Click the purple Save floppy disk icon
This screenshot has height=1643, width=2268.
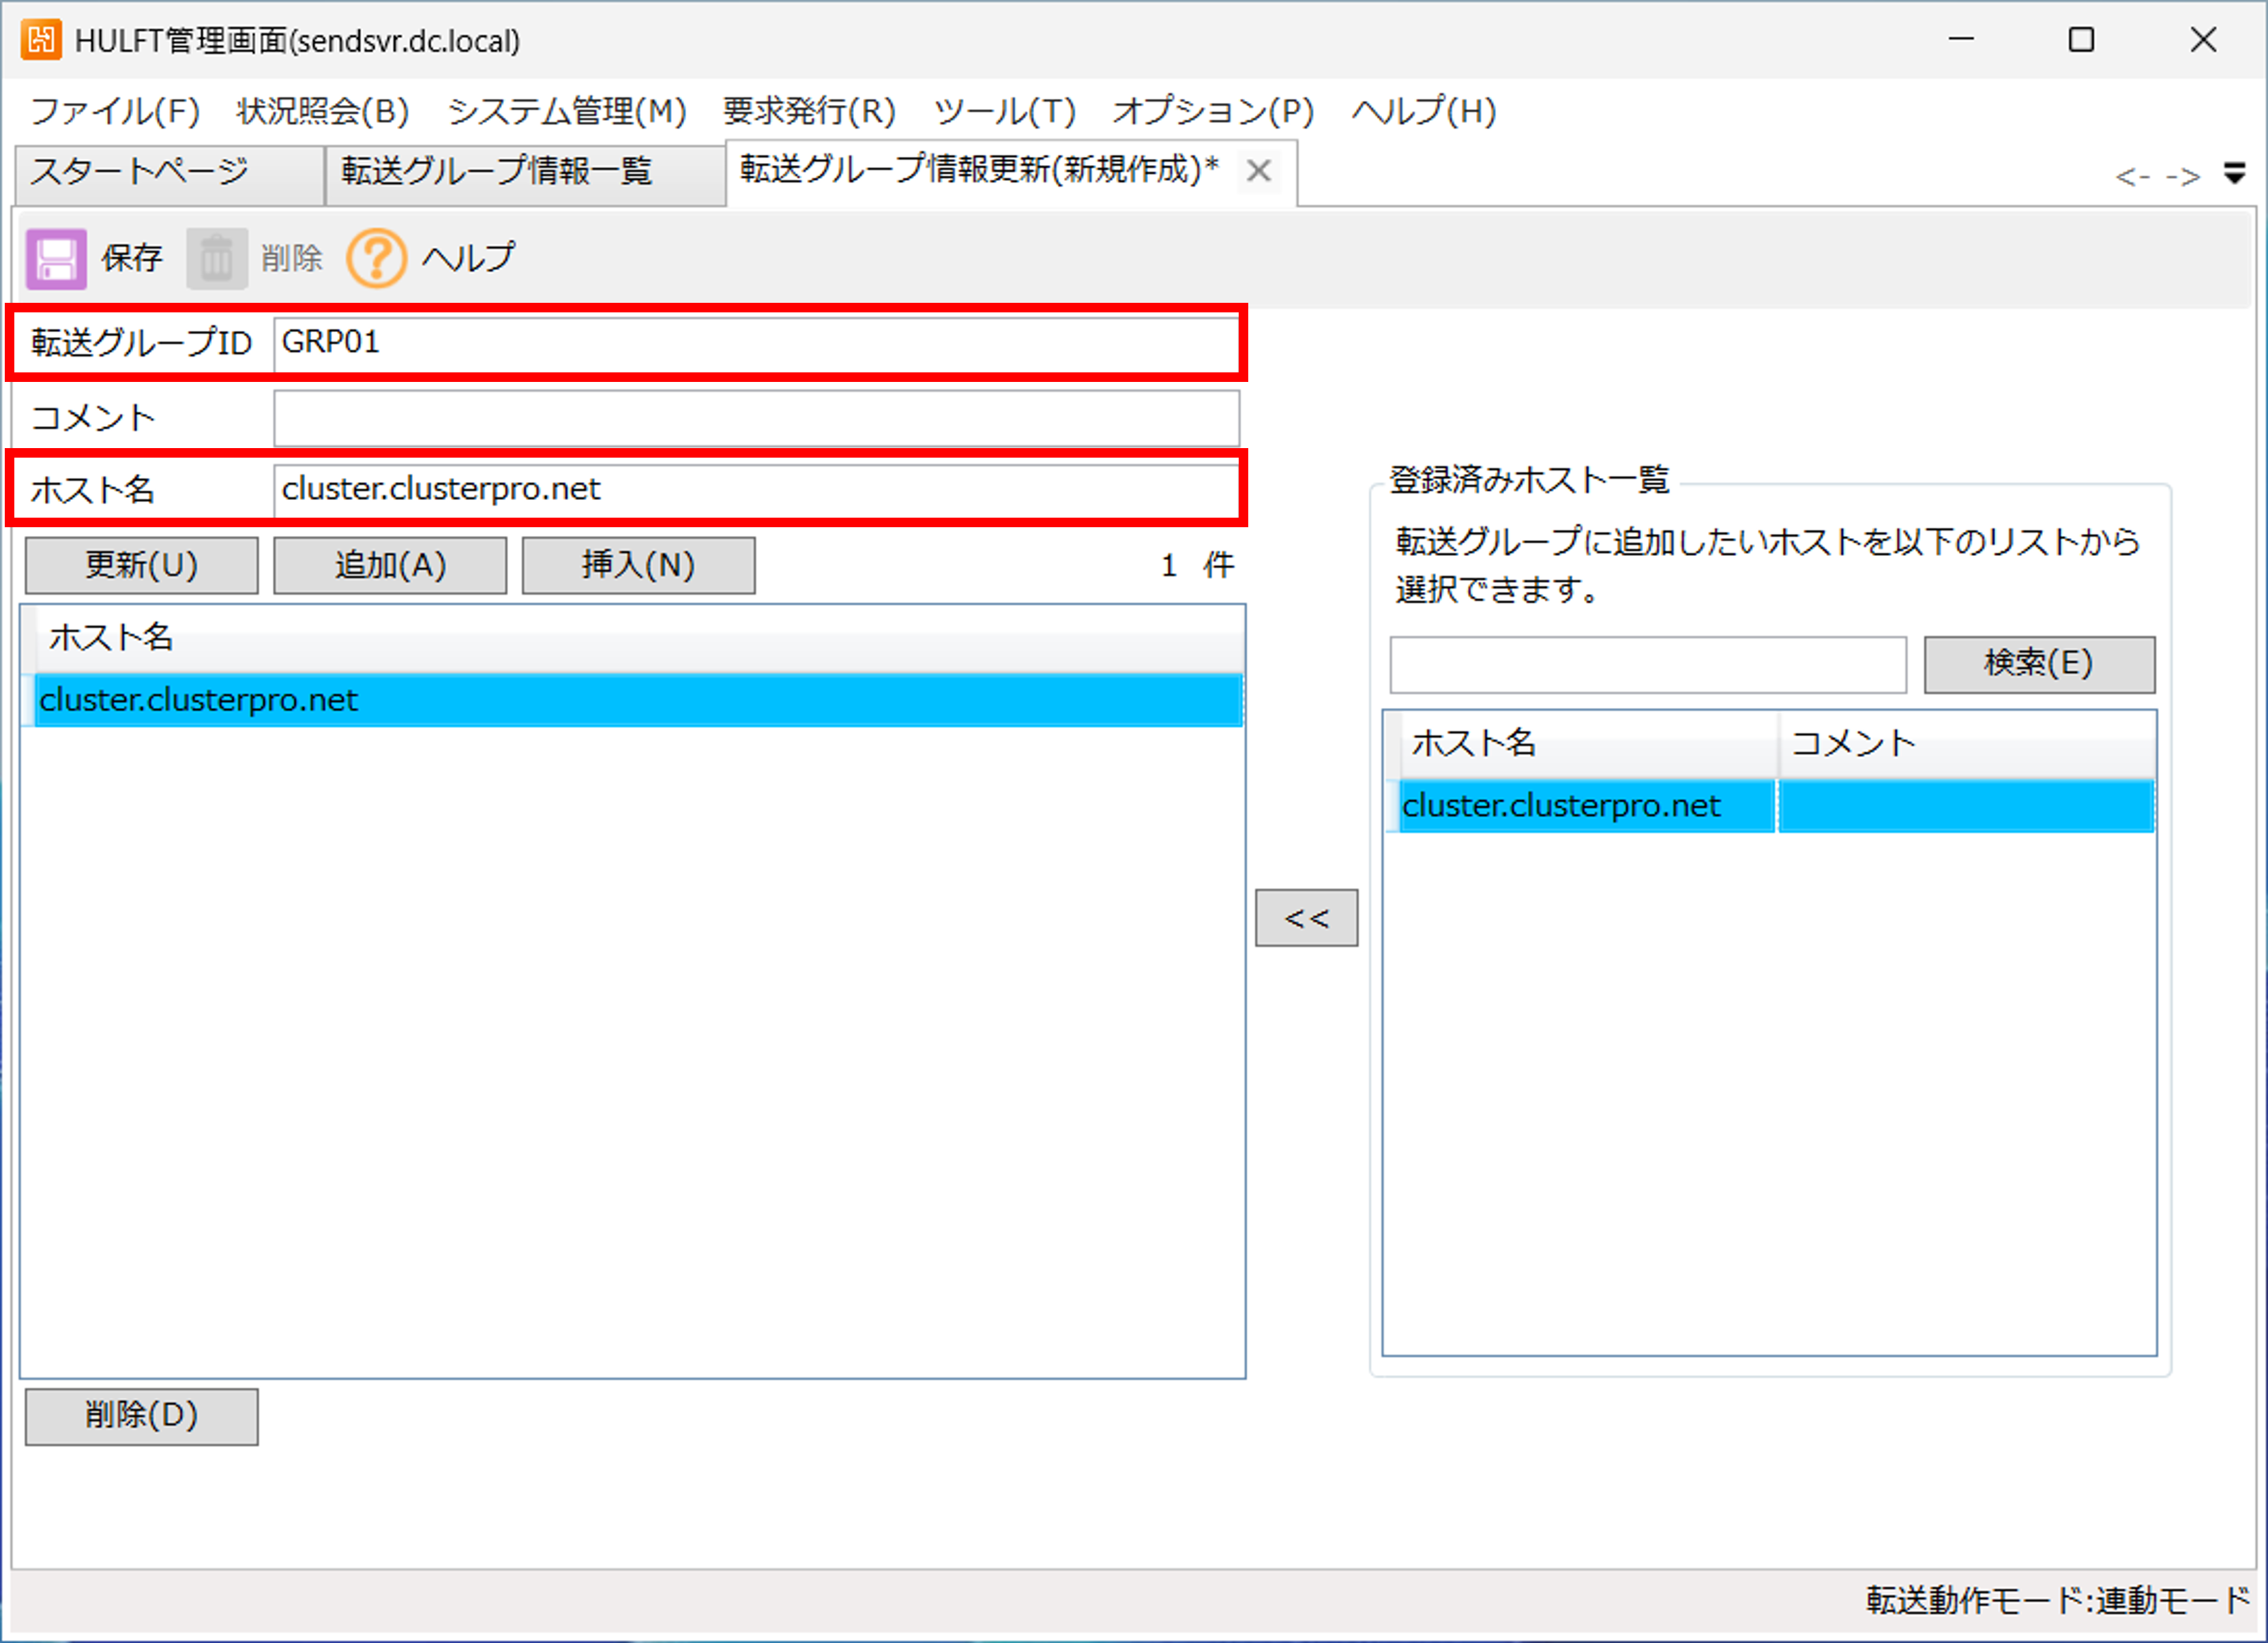click(56, 259)
